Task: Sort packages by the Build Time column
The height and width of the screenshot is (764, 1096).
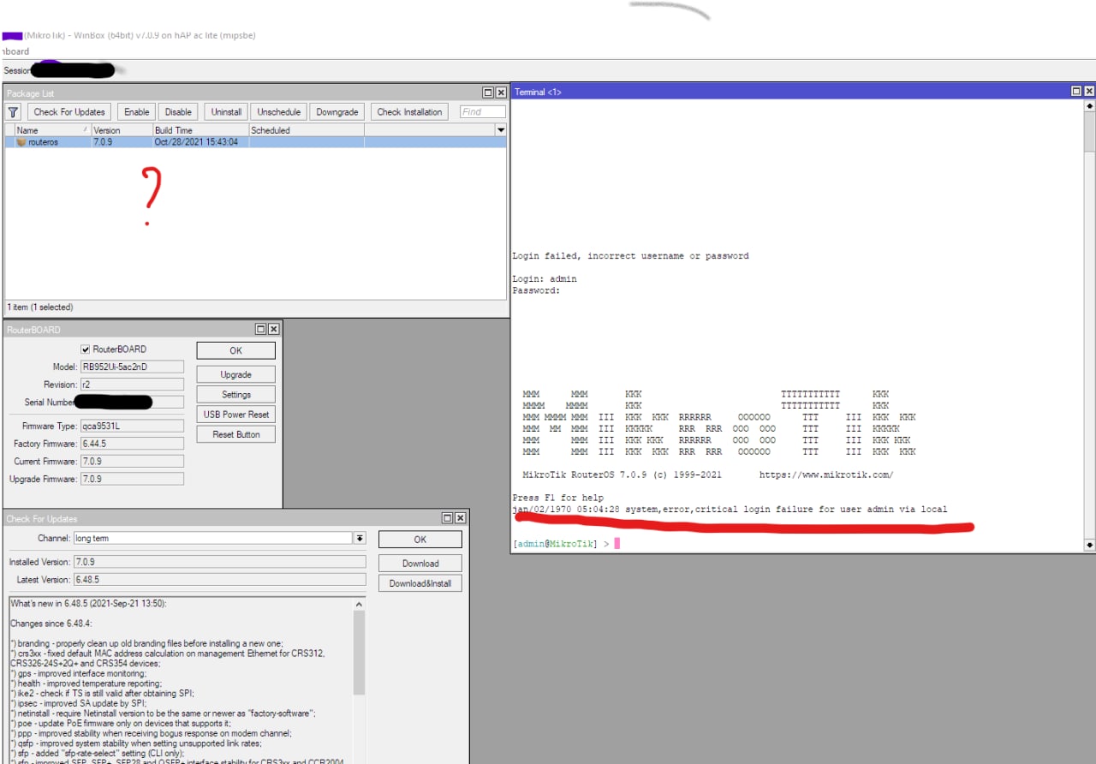Action: point(200,130)
